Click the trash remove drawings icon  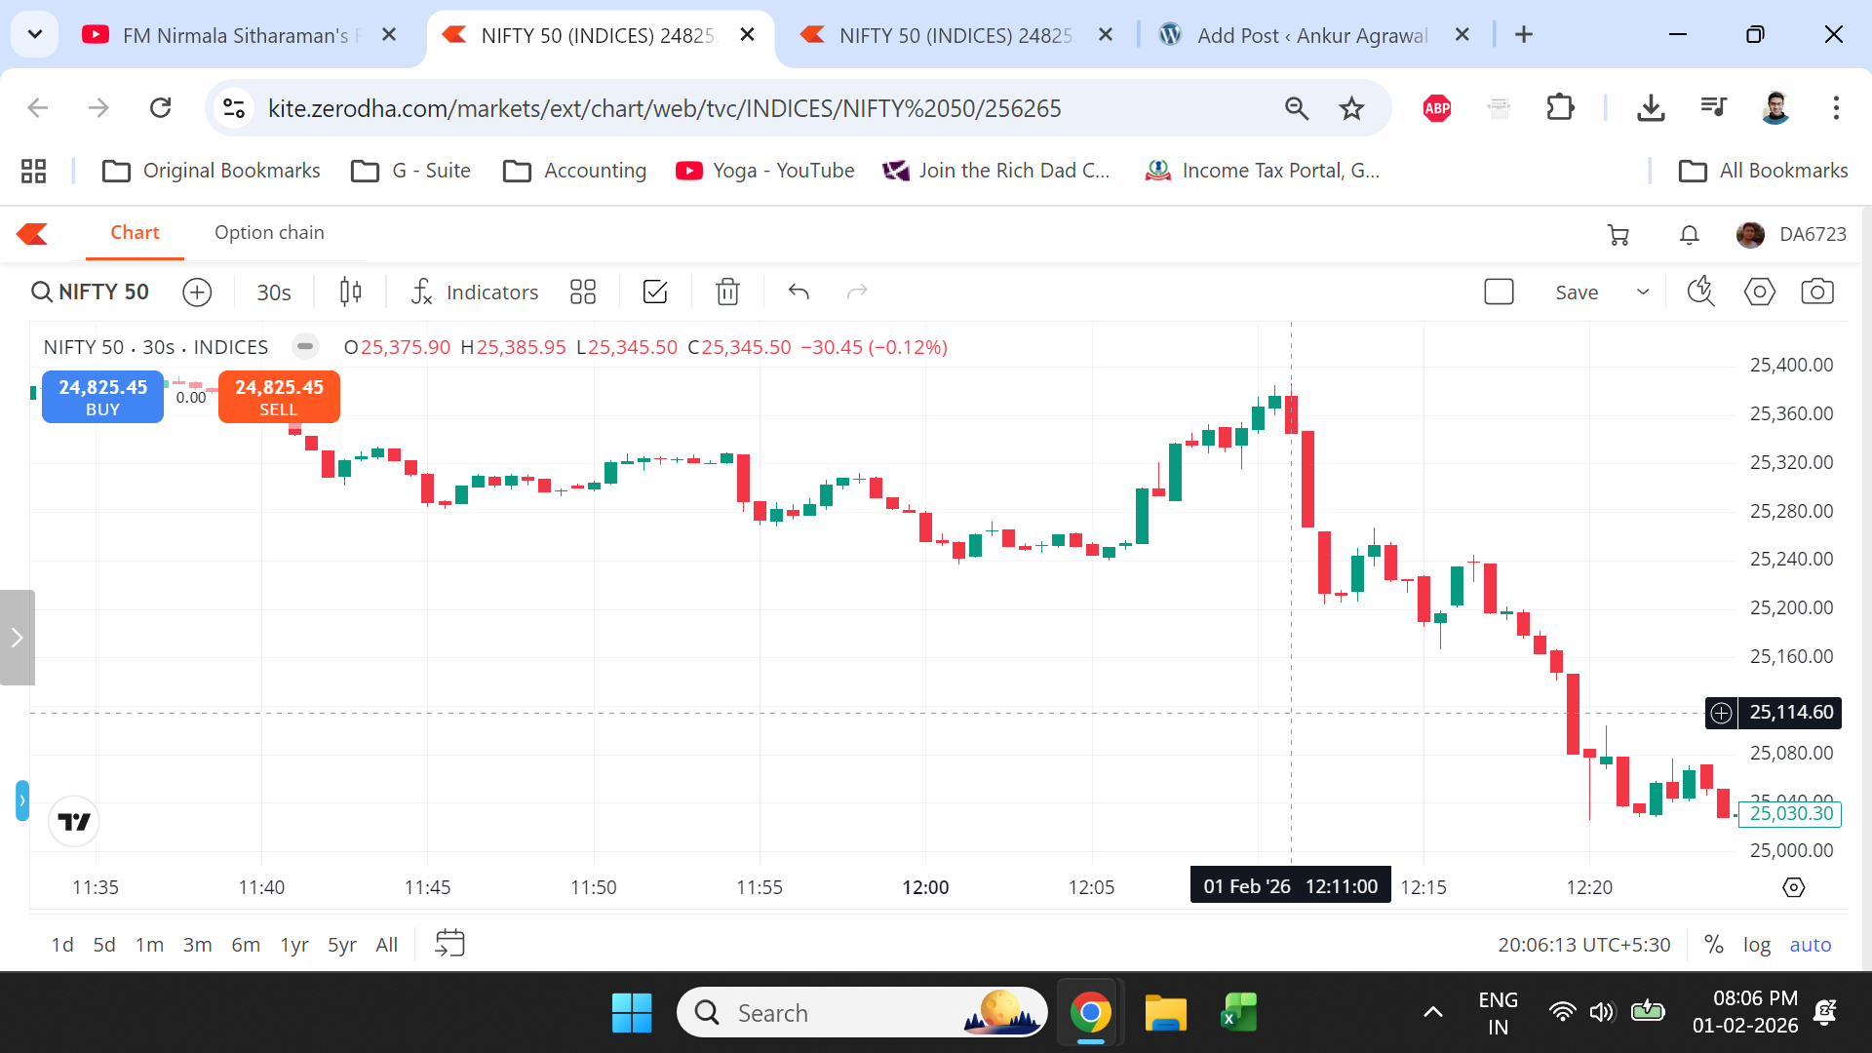click(727, 292)
